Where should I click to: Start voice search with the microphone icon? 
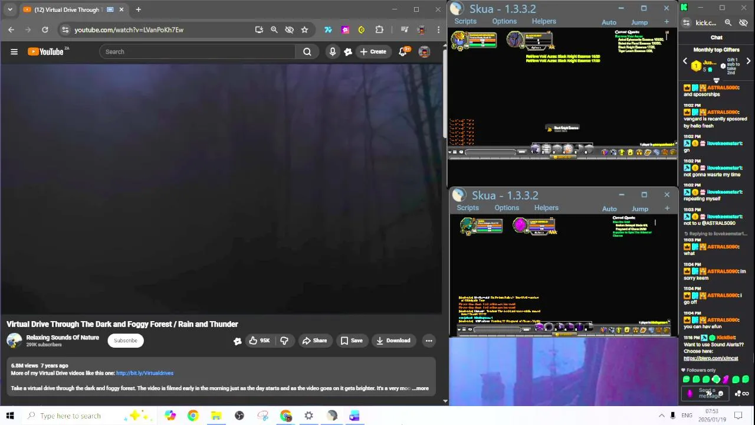coord(333,52)
